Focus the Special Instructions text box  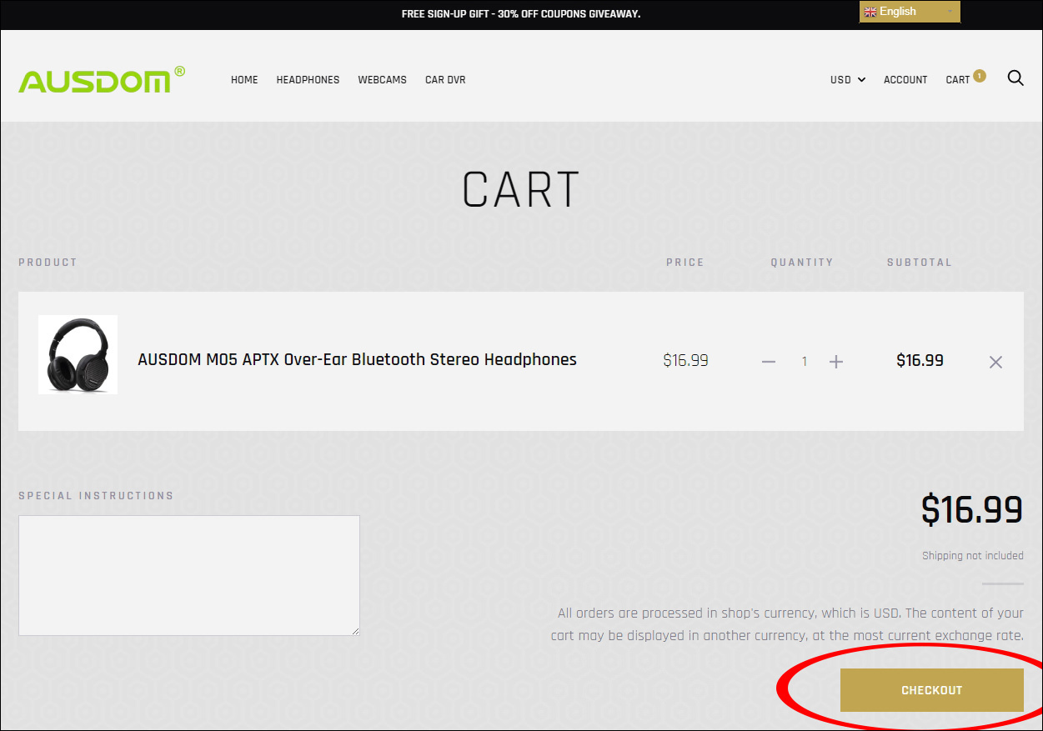(189, 575)
